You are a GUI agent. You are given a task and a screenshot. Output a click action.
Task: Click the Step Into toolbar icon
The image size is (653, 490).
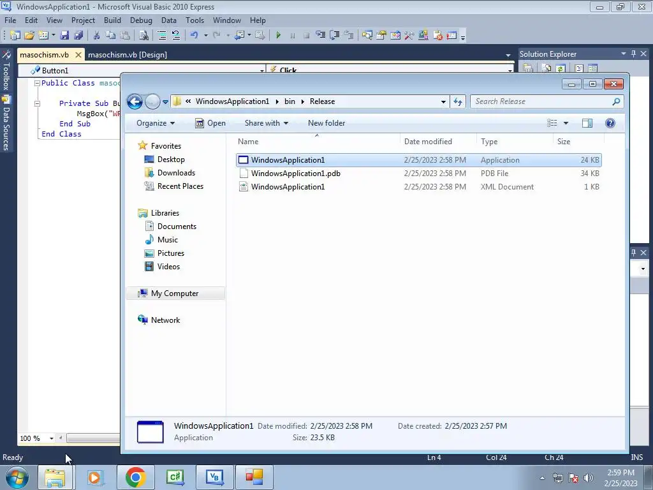pos(320,36)
